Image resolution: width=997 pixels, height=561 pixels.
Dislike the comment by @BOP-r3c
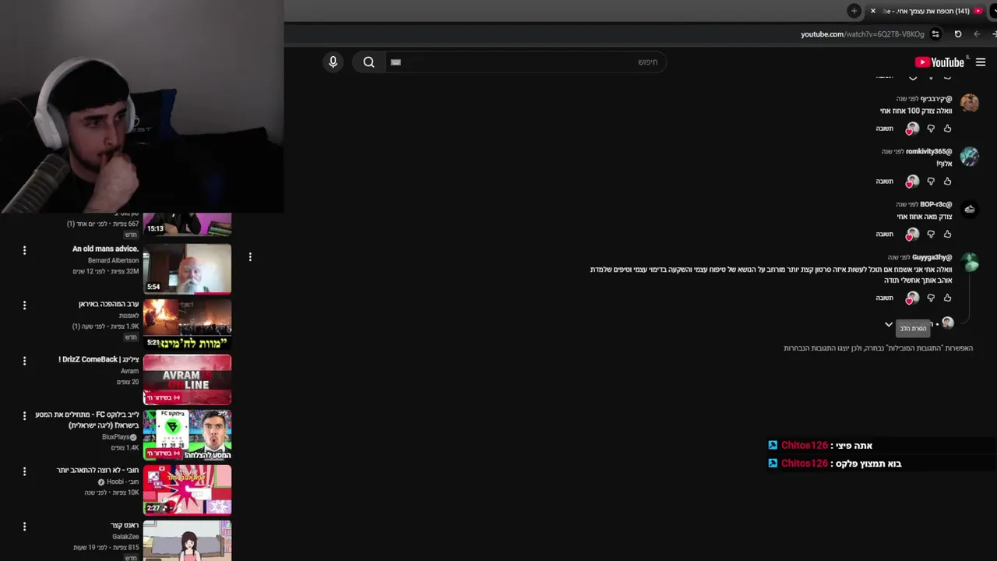click(x=930, y=234)
